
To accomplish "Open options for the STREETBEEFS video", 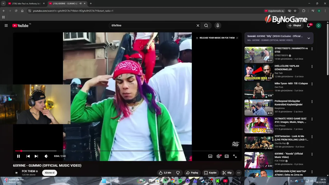I will [x=312, y=49].
